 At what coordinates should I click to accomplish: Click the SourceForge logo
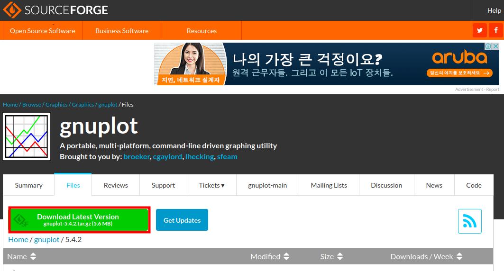click(x=55, y=10)
